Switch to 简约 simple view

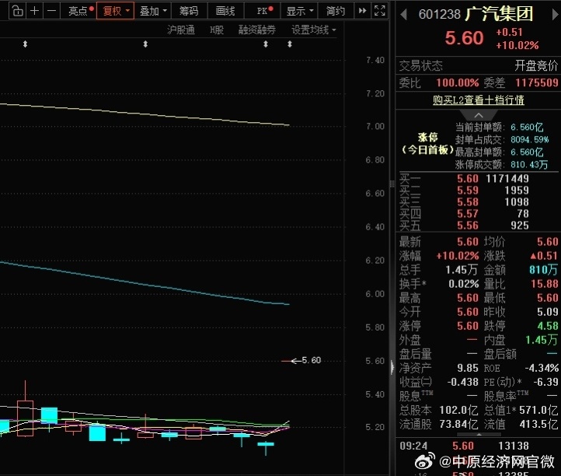click(335, 11)
